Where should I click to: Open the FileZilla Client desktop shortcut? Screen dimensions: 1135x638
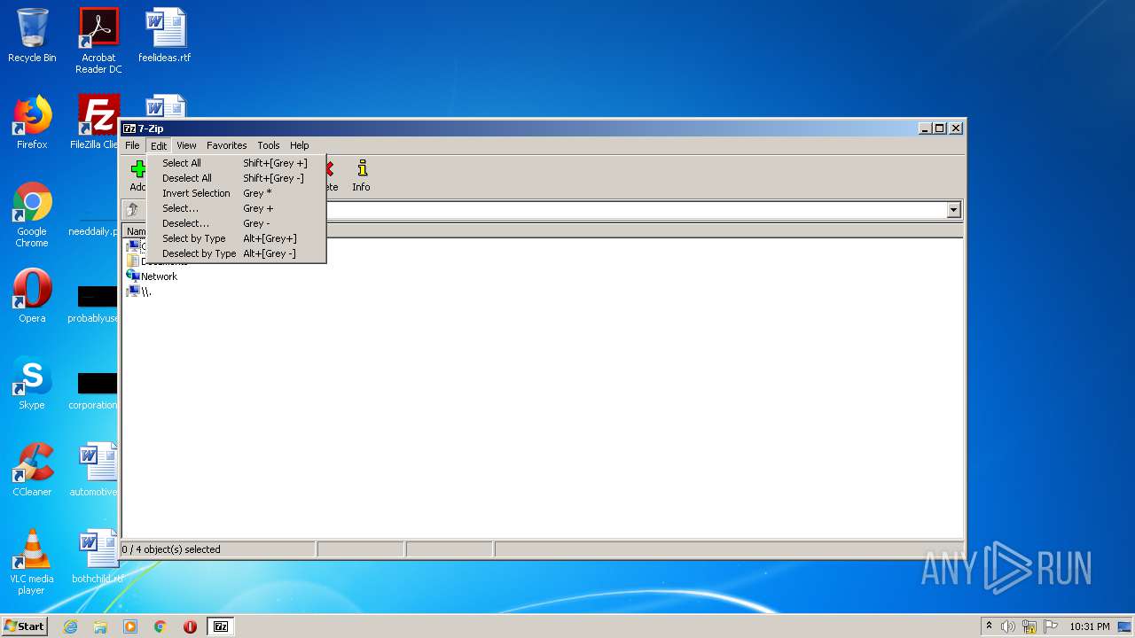click(97, 122)
